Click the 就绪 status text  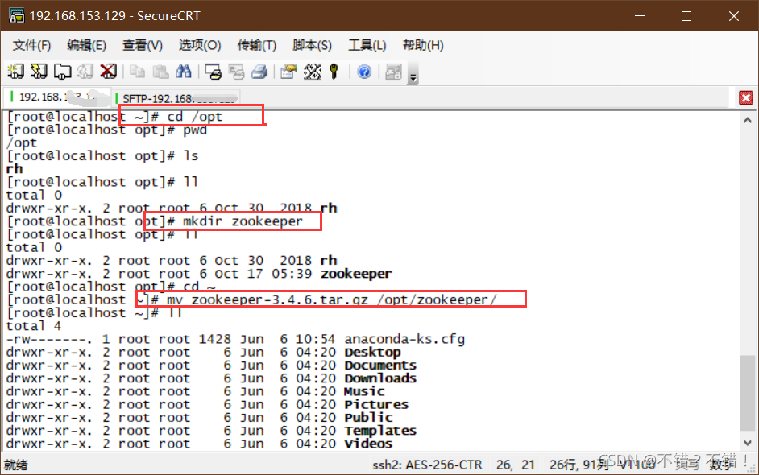(x=16, y=465)
